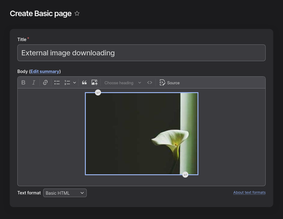Select the calla lily image in editor
Image resolution: width=283 pixels, height=219 pixels.
(142, 134)
